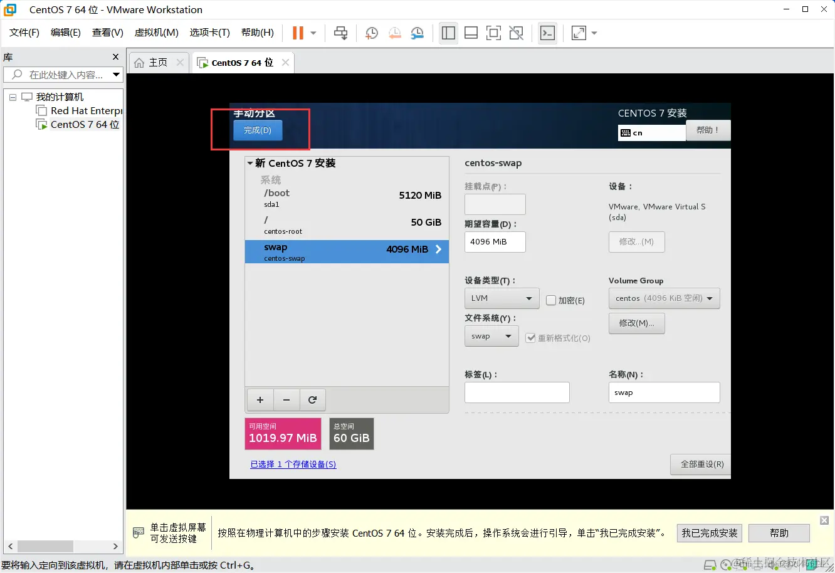835x573 pixels.
Task: Close the 主页 tab
Action: [181, 63]
